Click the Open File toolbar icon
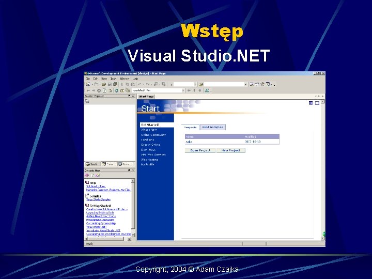372x279 pixels. pyautogui.click(x=104, y=84)
